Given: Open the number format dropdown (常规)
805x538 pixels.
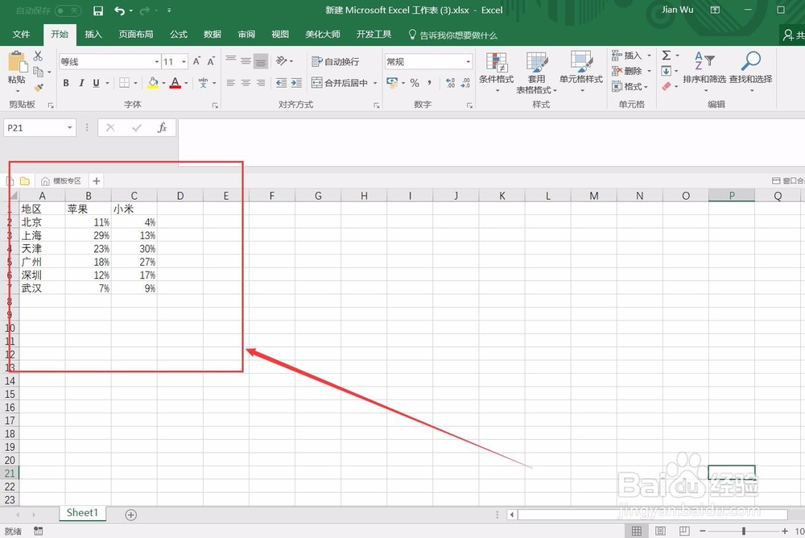Looking at the screenshot, I should [x=468, y=62].
